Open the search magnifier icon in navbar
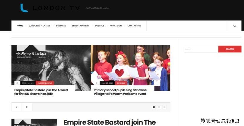244x126 pixels. [235, 26]
